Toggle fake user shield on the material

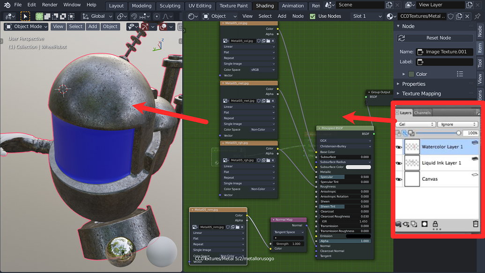pos(451,16)
